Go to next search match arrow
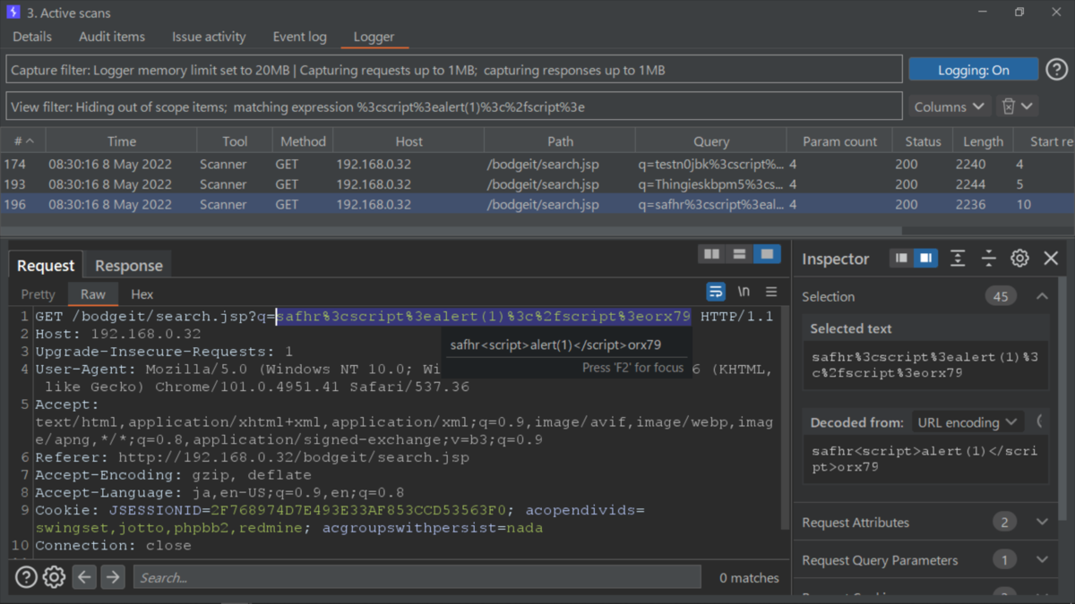1075x604 pixels. [x=113, y=577]
